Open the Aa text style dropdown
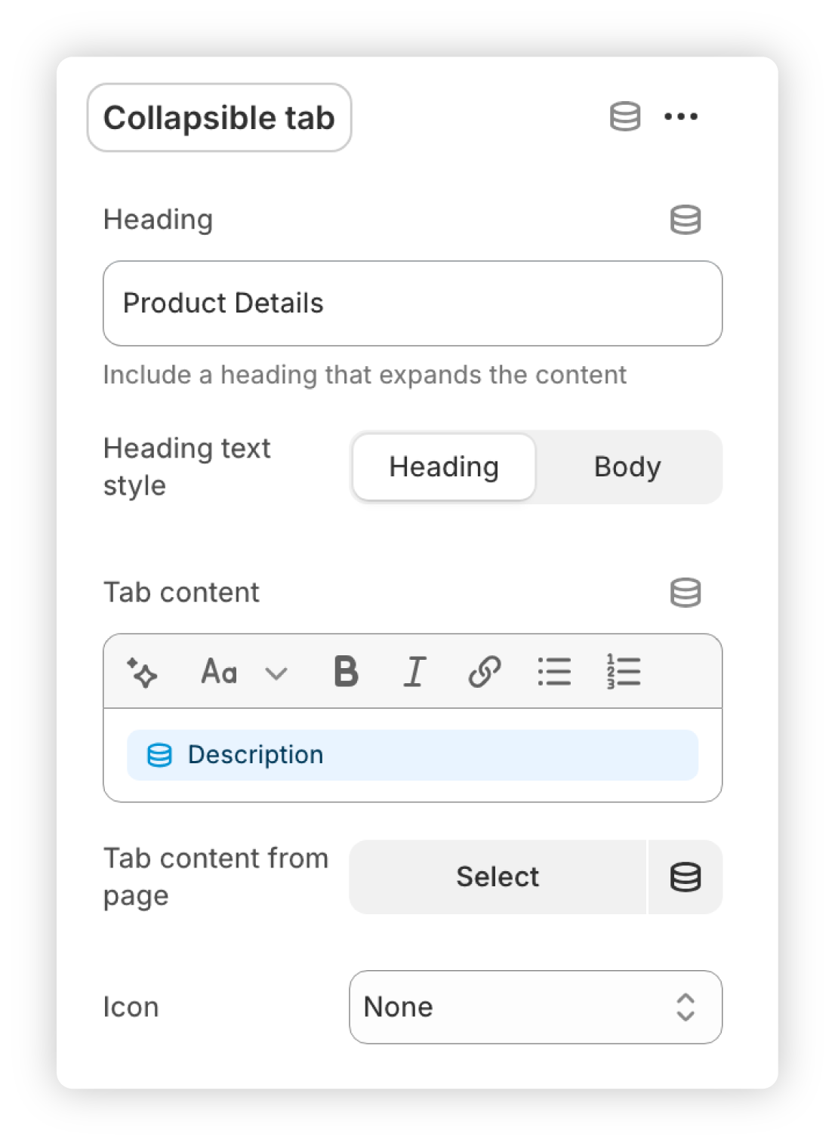Image resolution: width=835 pixels, height=1146 pixels. pos(220,671)
